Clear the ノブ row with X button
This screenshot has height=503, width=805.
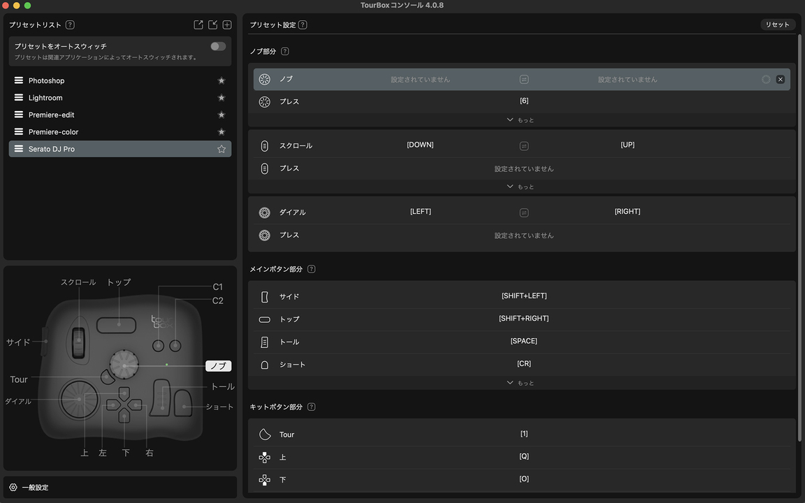pos(781,80)
